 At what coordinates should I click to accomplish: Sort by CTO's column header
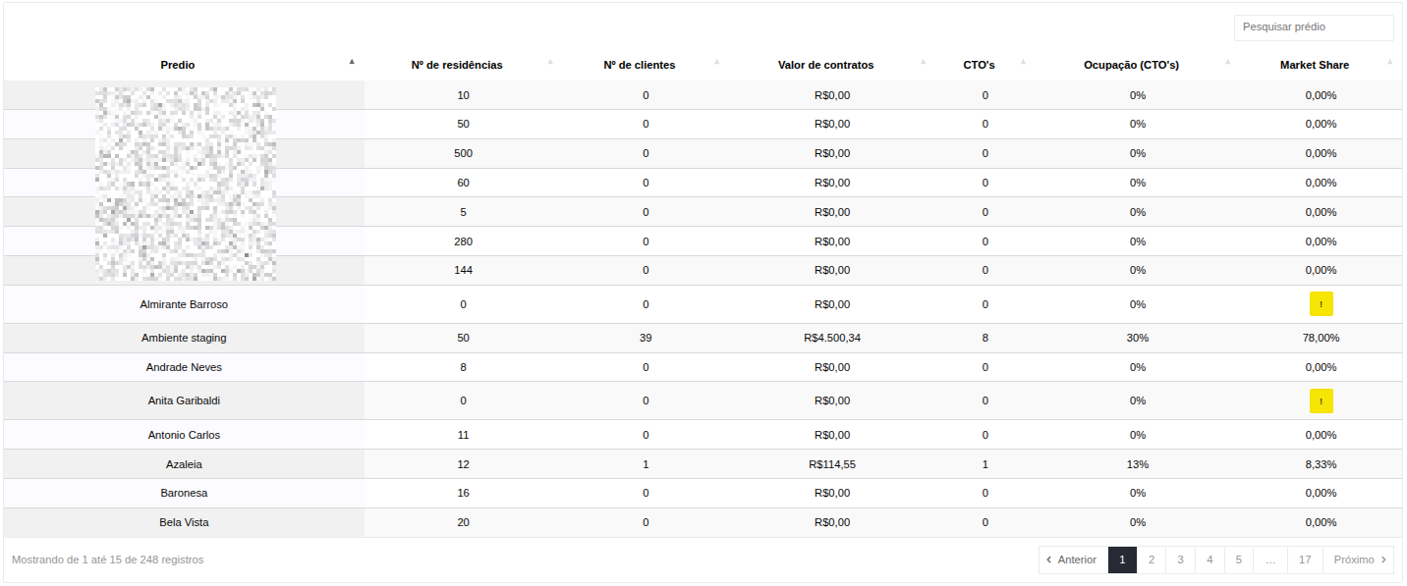tap(979, 65)
